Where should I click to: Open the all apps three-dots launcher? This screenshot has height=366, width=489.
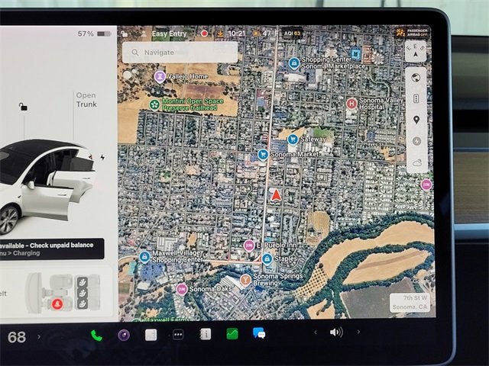pos(177,334)
